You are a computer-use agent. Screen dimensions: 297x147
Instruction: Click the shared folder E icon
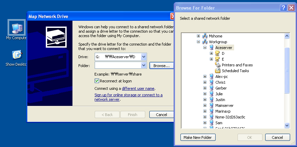217,59
